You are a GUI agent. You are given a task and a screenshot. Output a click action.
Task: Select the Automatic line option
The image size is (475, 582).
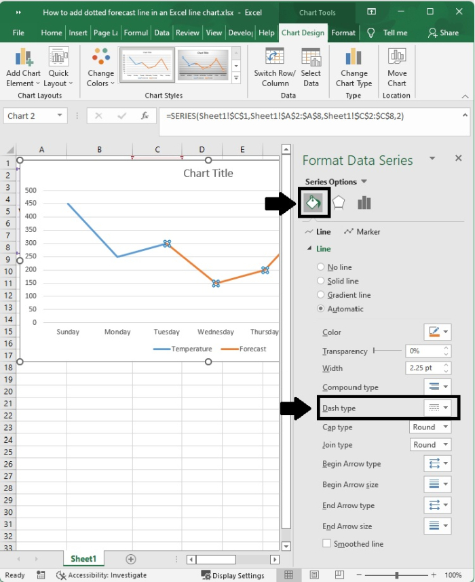pyautogui.click(x=340, y=309)
